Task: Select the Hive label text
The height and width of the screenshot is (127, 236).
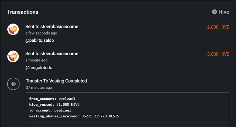Action: coord(224,12)
